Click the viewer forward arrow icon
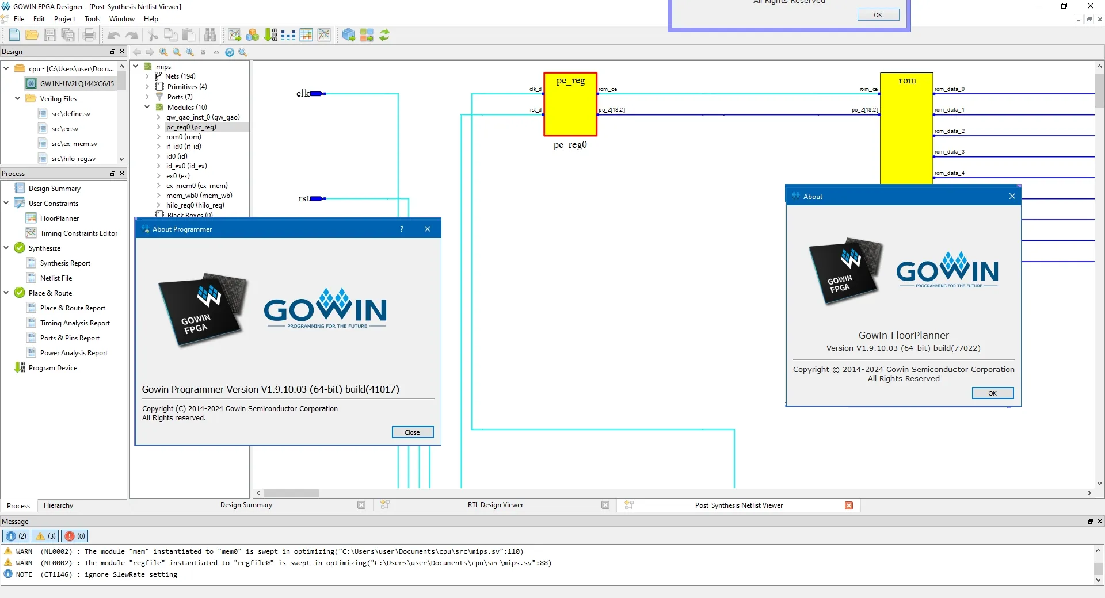1105x598 pixels. tap(150, 52)
